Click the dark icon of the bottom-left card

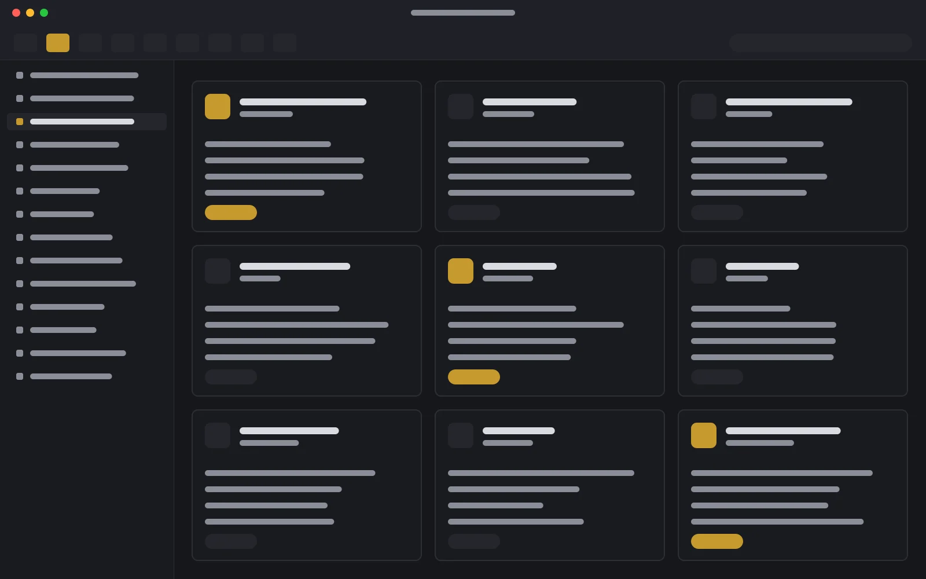(218, 435)
